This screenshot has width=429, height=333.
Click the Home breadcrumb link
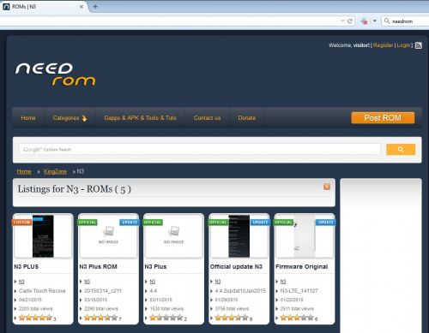pyautogui.click(x=24, y=171)
